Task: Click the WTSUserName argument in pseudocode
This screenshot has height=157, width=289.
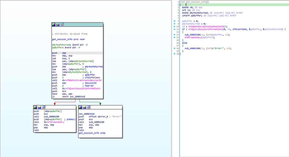Action: point(240,29)
